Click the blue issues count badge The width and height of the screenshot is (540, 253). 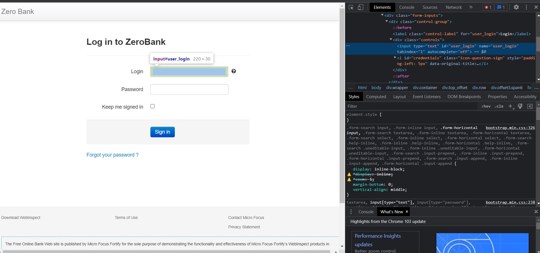point(501,7)
